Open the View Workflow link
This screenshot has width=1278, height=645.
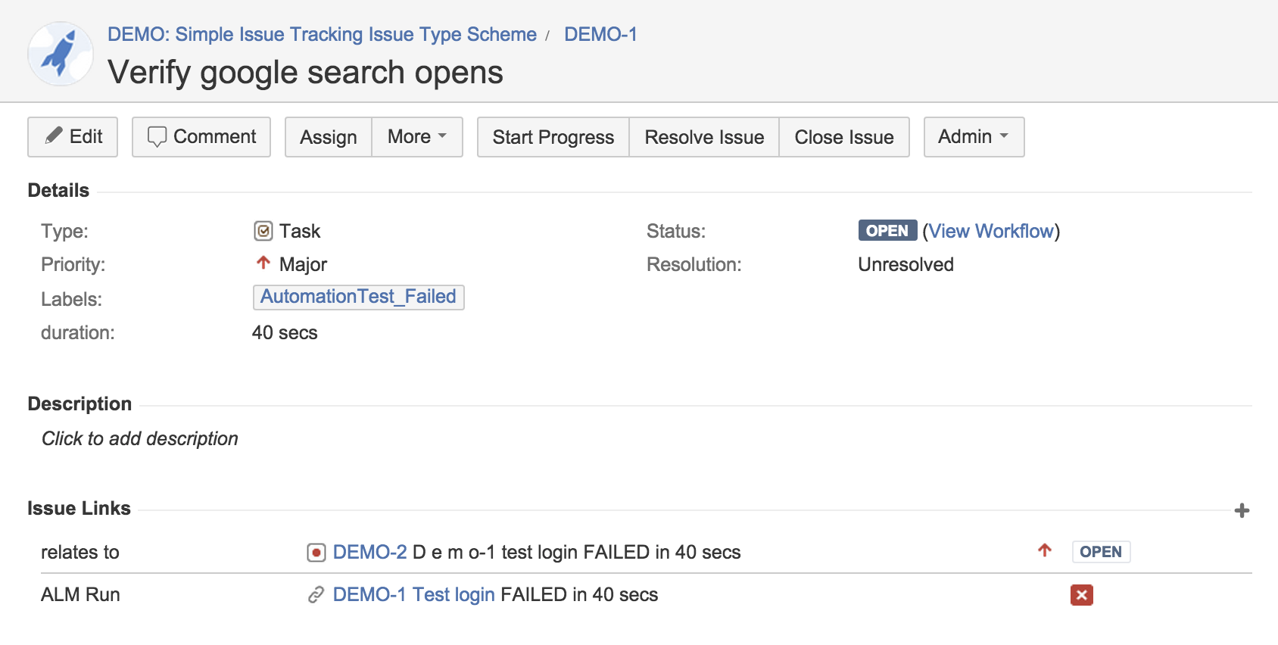tap(991, 231)
